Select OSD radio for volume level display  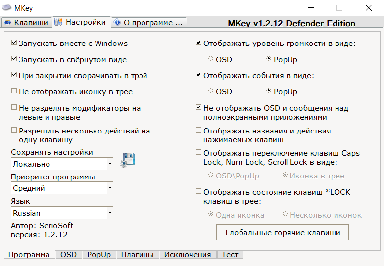(211, 58)
